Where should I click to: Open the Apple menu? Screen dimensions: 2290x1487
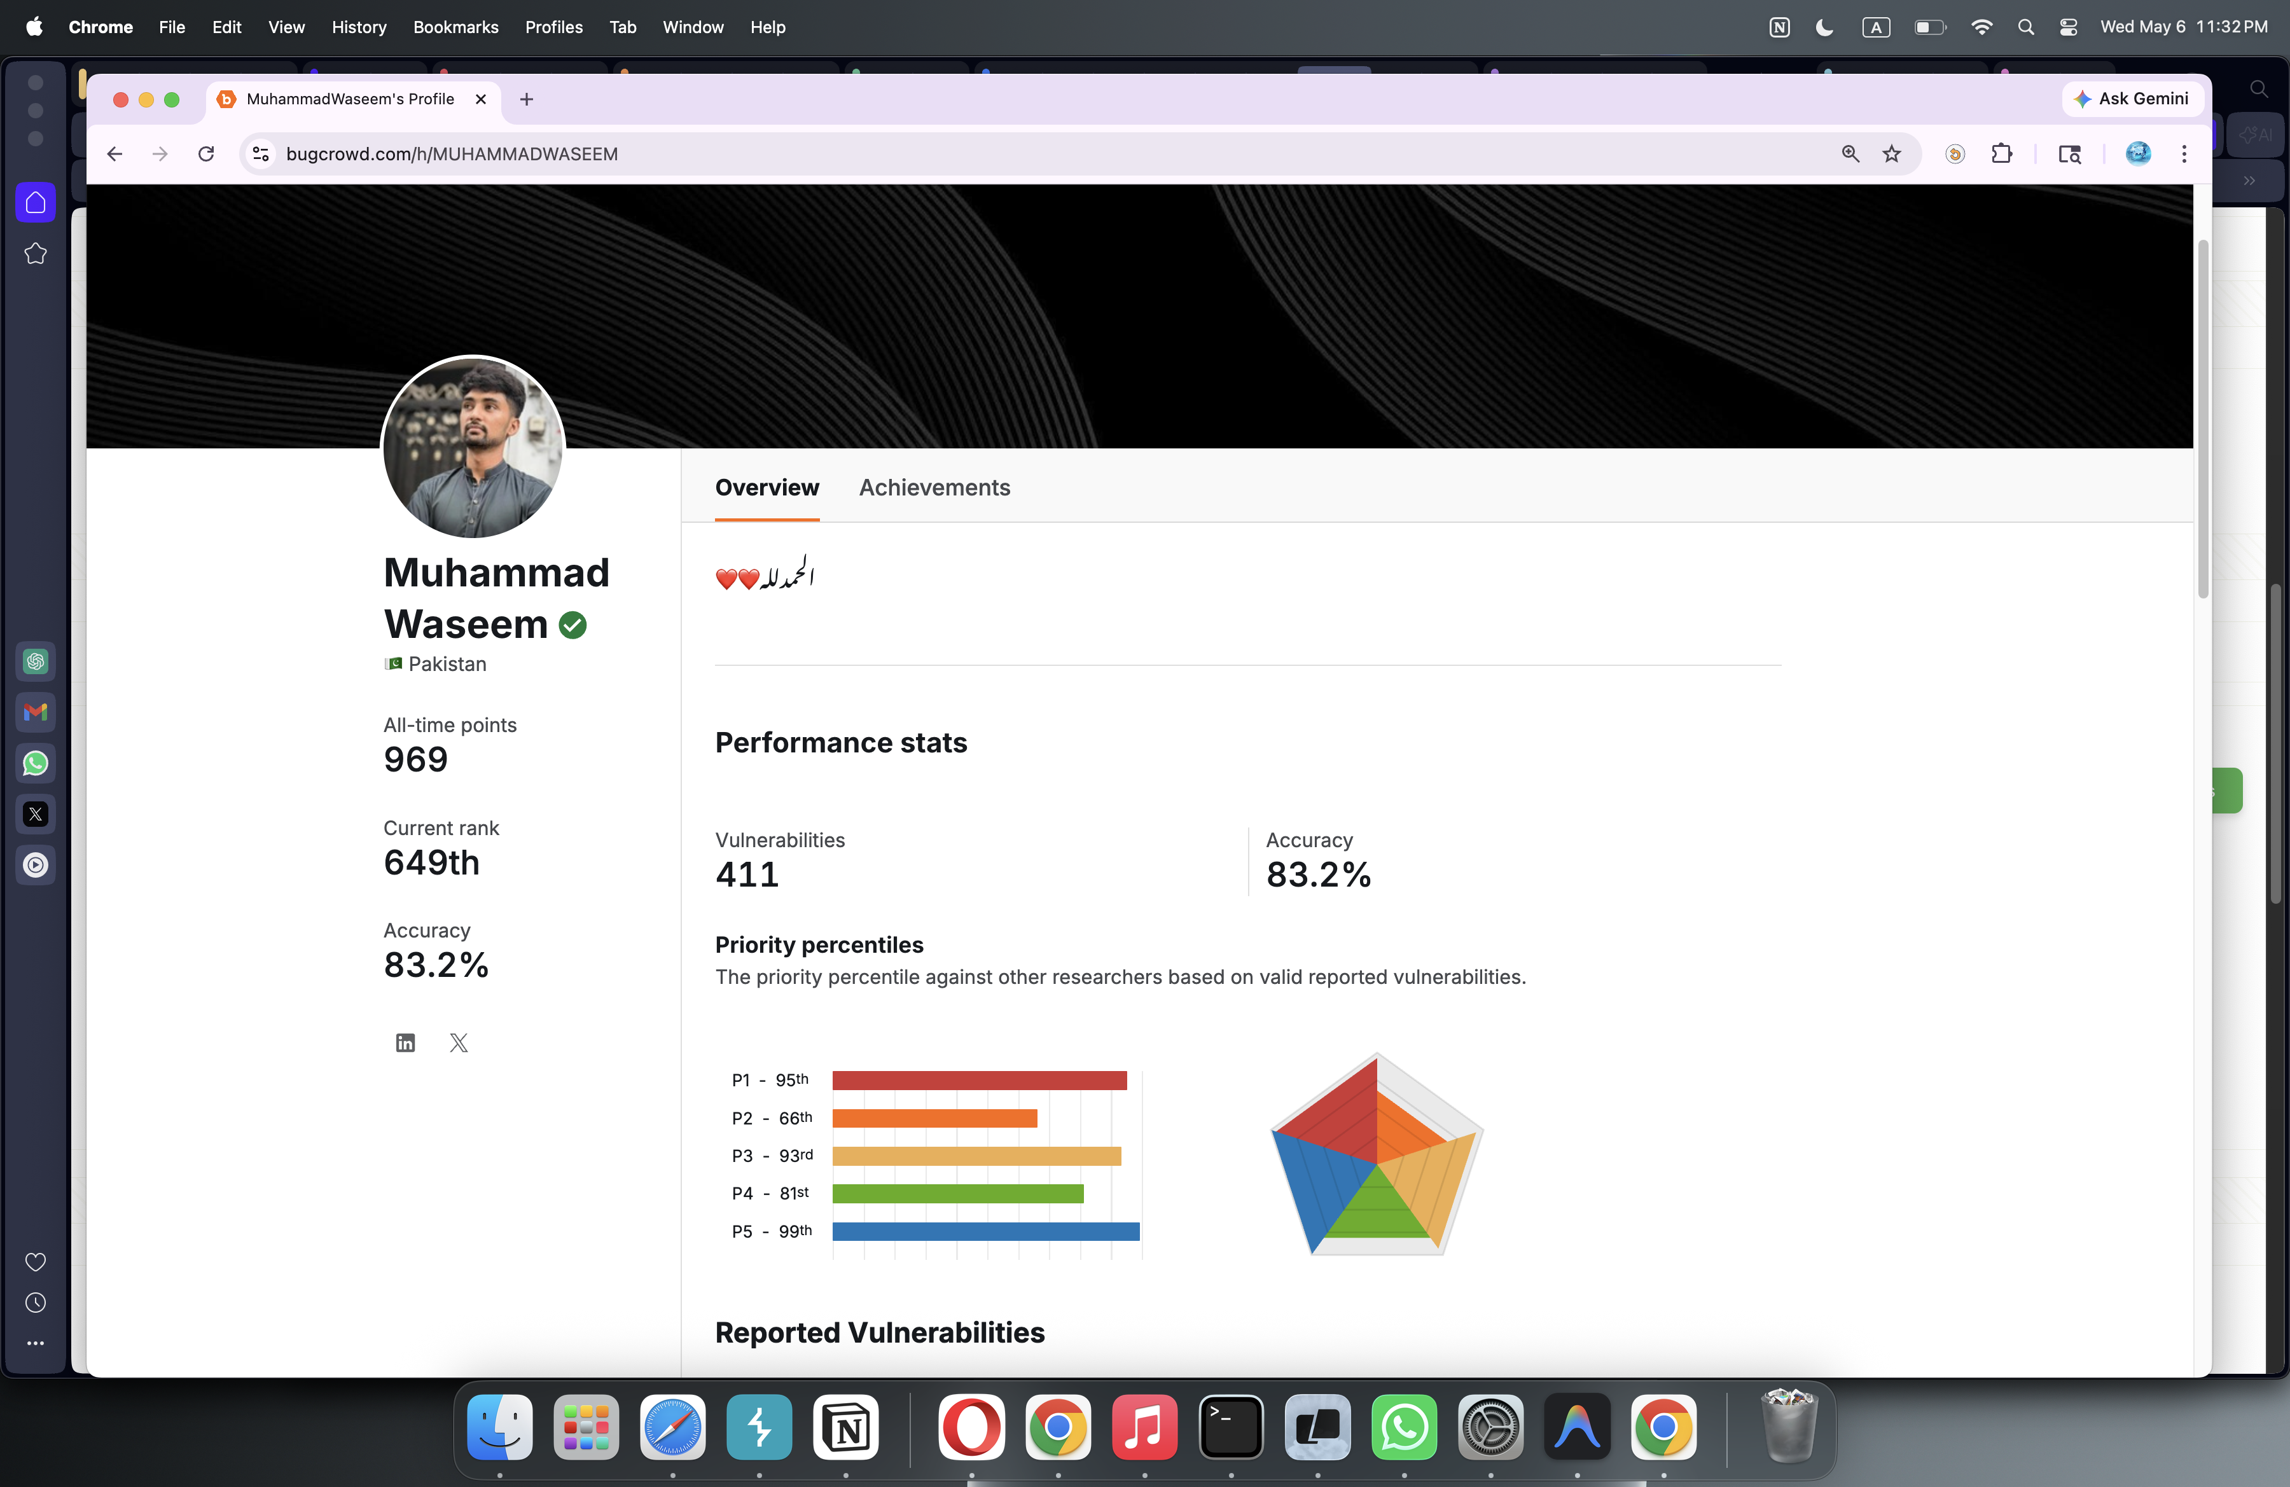click(x=34, y=27)
